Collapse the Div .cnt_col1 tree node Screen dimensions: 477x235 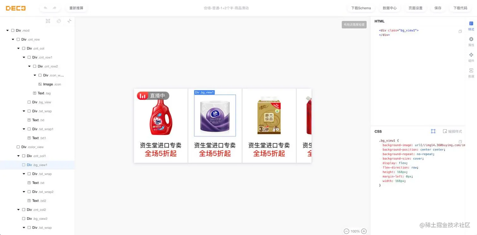[x=18, y=156]
